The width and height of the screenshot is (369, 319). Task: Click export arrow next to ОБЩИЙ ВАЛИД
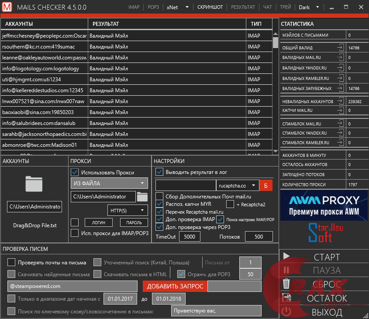[340, 48]
